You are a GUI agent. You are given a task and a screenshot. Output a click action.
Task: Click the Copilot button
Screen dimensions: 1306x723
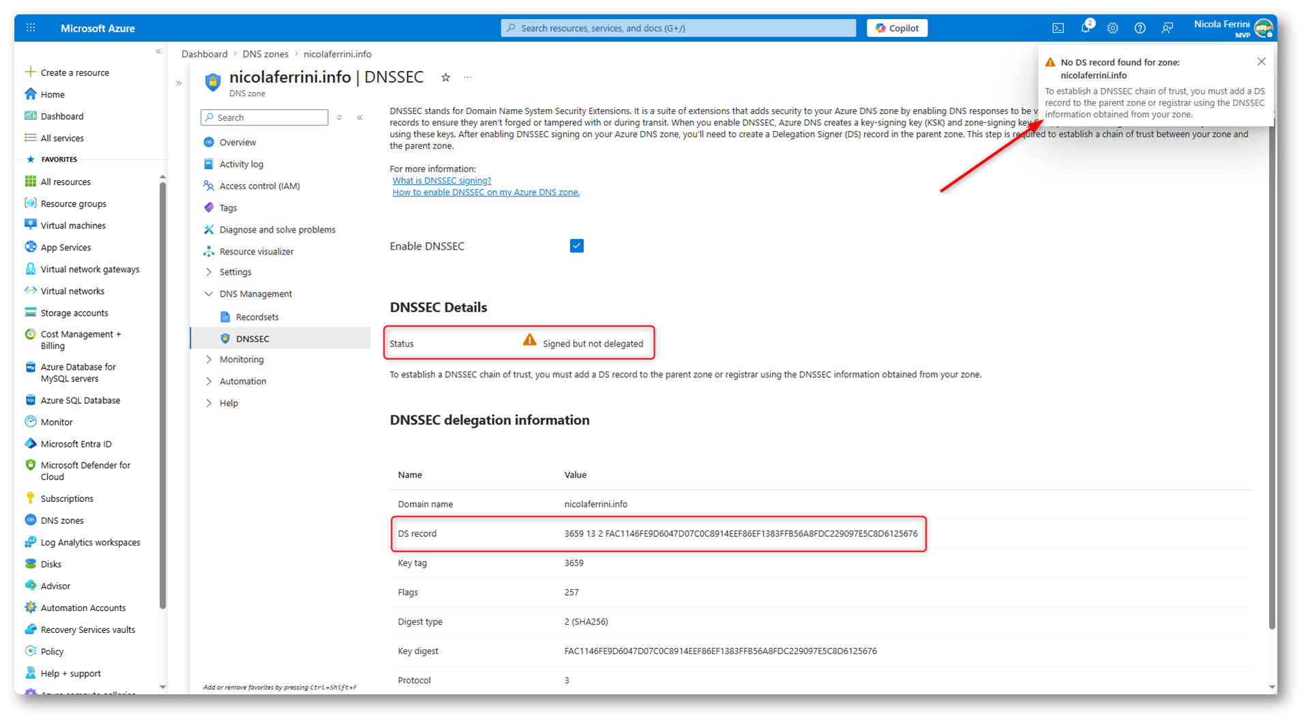(x=897, y=28)
